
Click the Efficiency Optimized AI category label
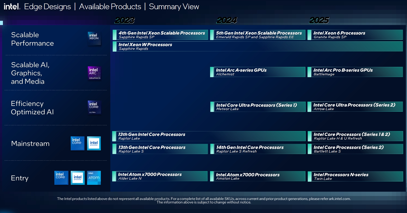32,108
